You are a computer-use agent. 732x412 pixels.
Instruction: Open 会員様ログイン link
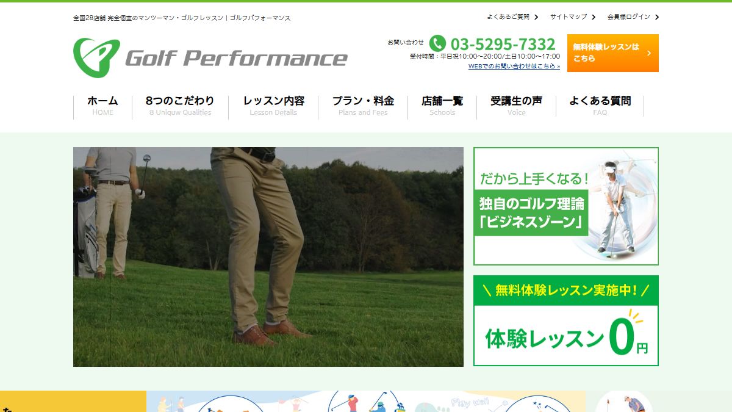pyautogui.click(x=629, y=17)
